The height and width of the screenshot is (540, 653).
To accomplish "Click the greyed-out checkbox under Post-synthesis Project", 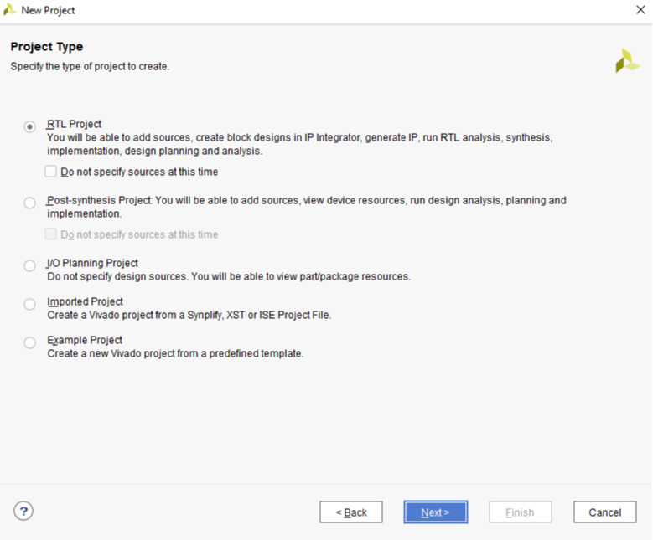I will coord(51,234).
